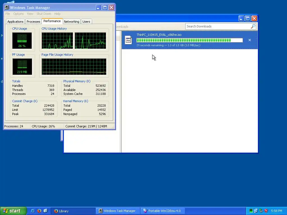The image size is (287, 215).
Task: Click Commit Charge Limit value 1278952
Action: 48,110
